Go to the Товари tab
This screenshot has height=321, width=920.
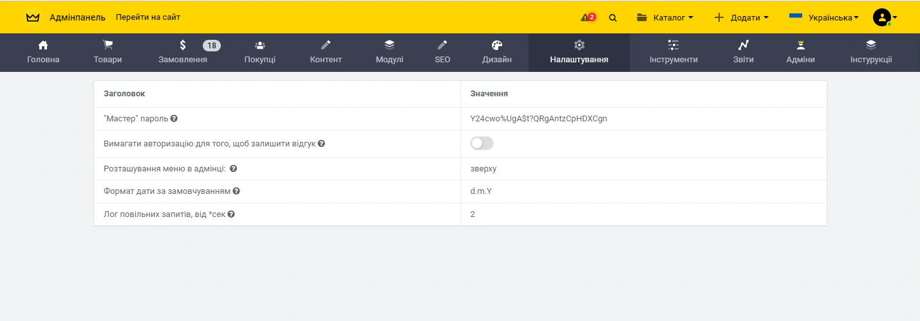(108, 53)
